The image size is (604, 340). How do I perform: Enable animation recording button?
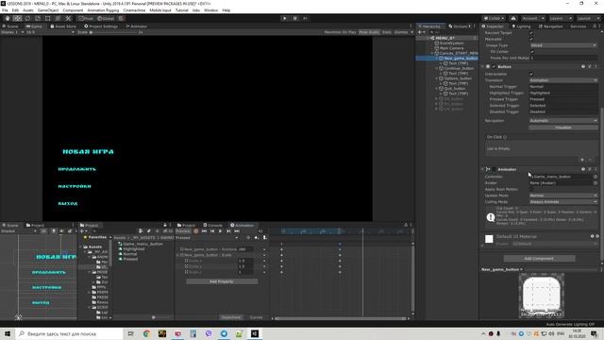[x=195, y=230]
